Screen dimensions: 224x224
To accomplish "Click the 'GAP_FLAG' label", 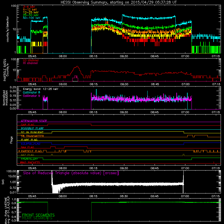I will [27, 125].
